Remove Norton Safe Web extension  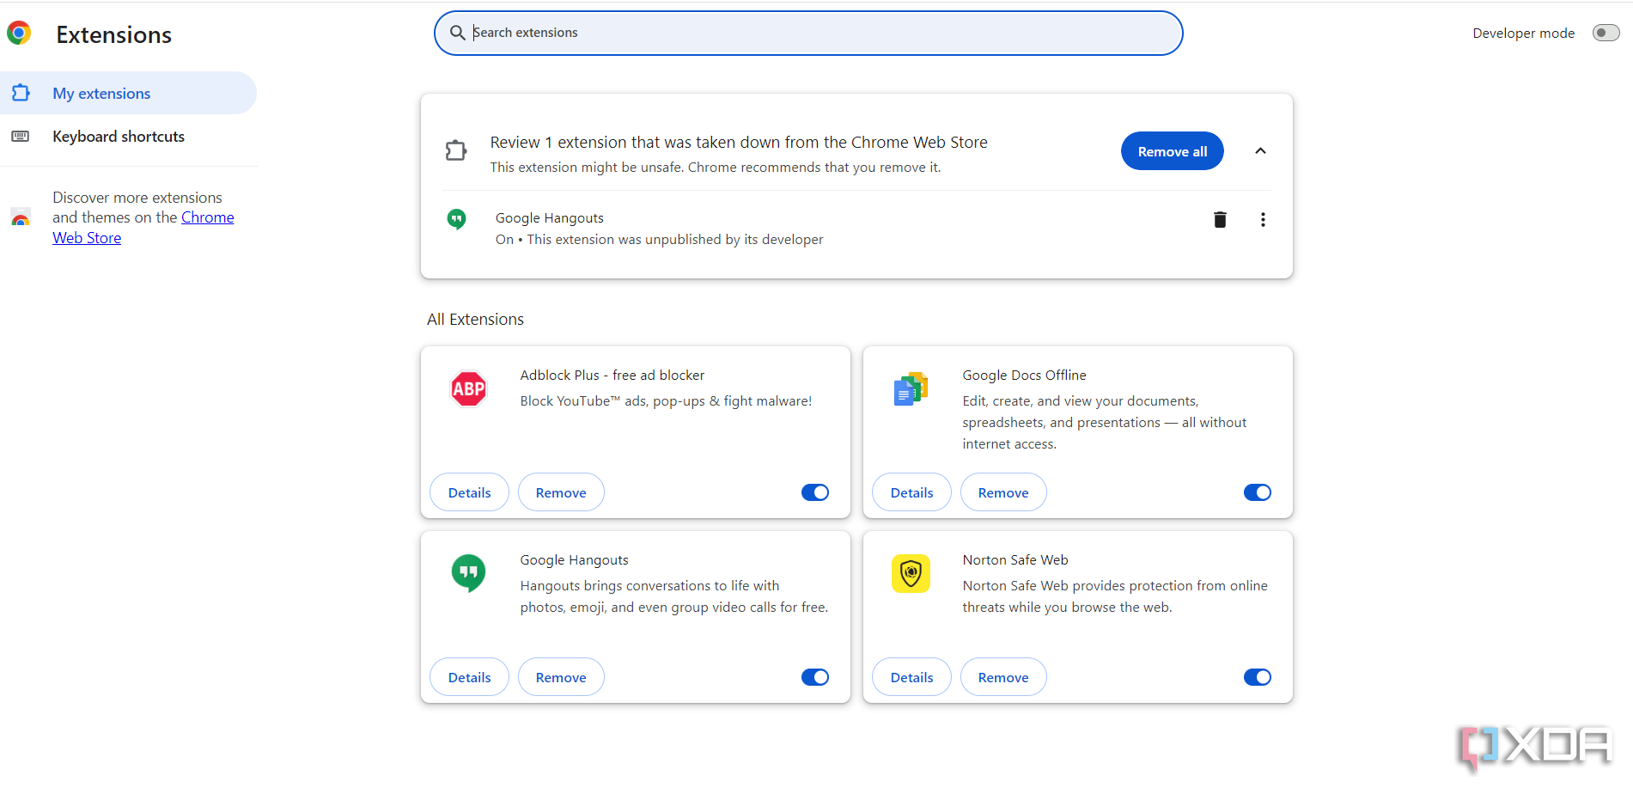(1003, 677)
